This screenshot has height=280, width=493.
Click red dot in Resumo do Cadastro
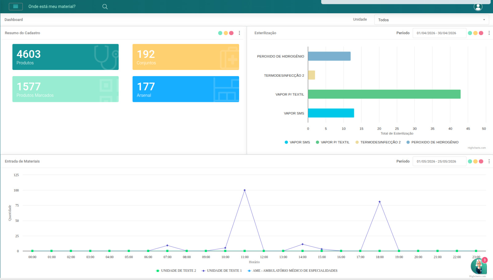(231, 33)
